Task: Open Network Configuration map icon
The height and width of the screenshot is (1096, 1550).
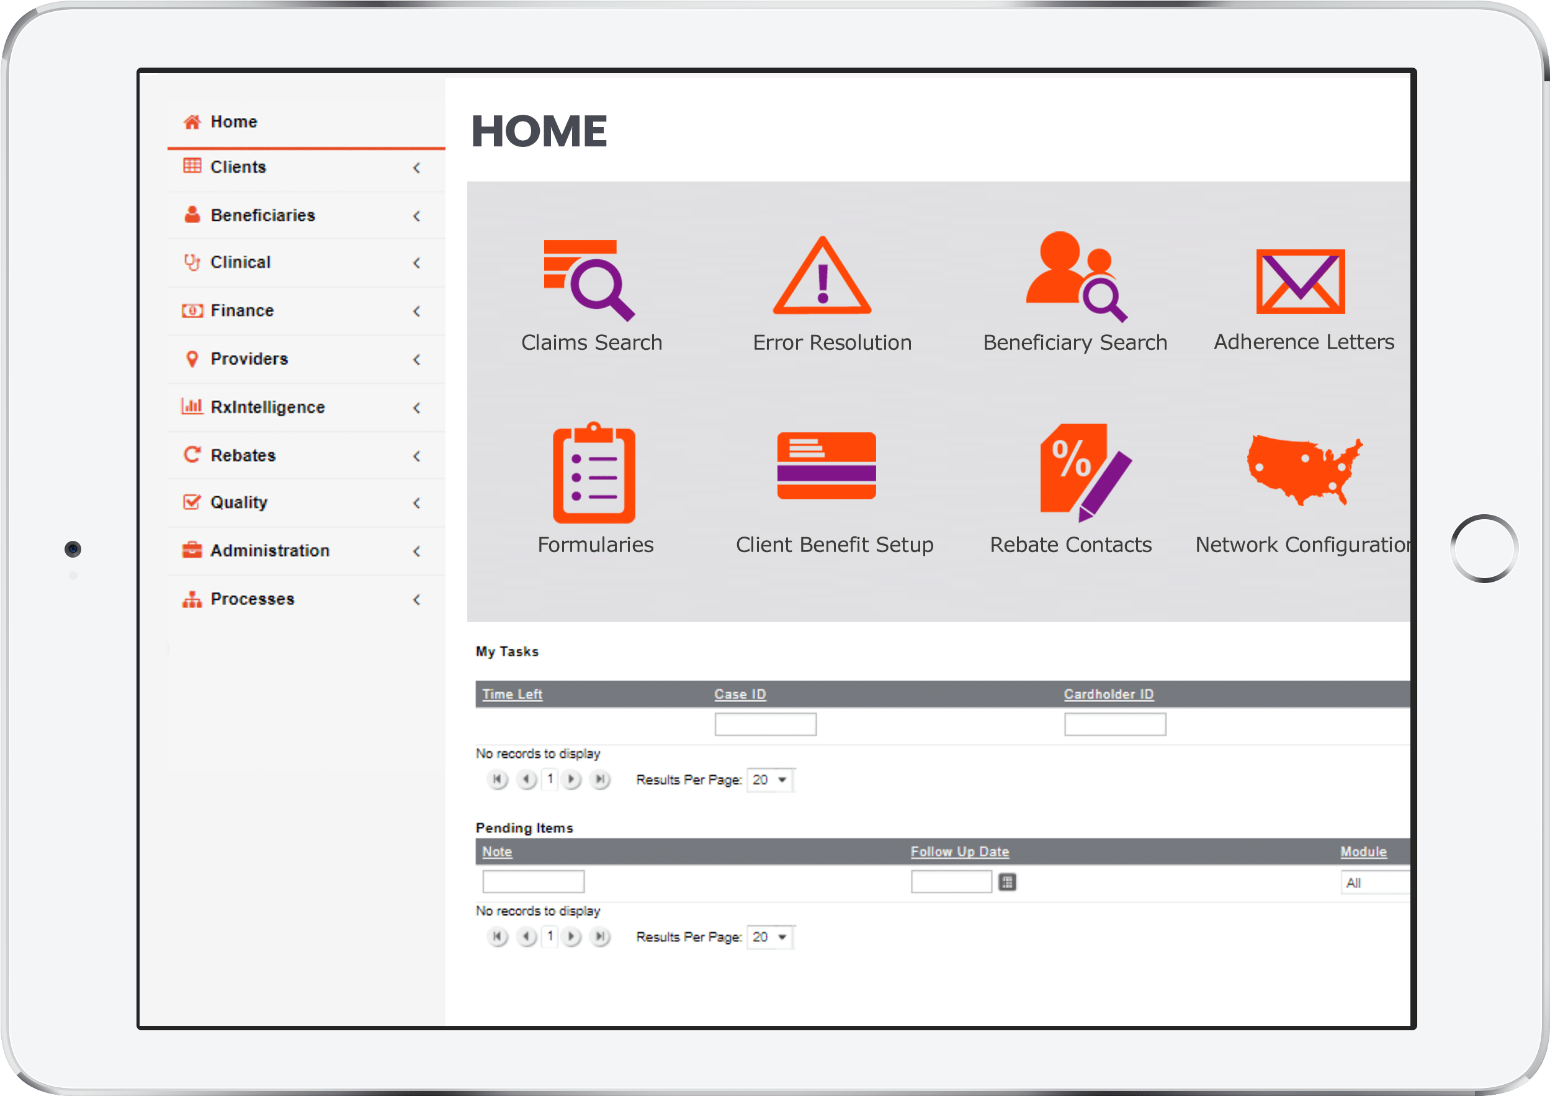Action: (1304, 470)
